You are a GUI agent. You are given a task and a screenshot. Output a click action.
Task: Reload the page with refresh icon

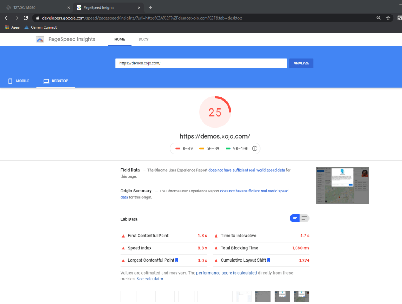[x=26, y=18]
